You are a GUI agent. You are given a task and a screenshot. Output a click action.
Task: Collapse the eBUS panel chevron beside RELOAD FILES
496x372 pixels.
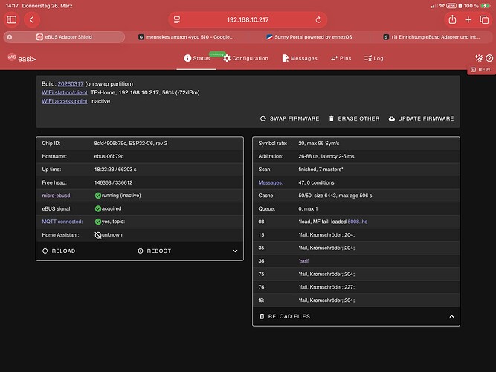tap(451, 317)
